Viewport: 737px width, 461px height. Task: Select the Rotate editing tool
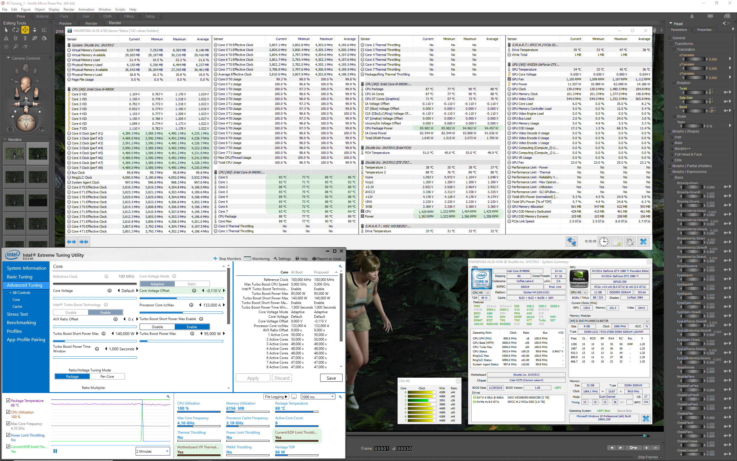tap(16, 30)
